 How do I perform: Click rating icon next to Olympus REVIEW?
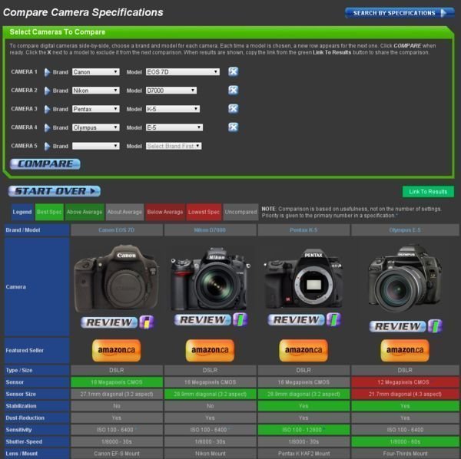(435, 326)
